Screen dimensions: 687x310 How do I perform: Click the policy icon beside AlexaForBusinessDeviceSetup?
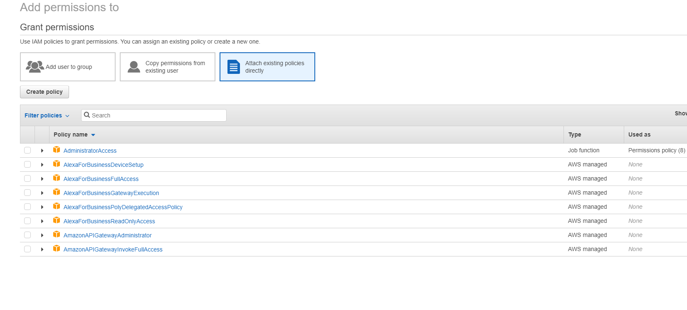pyautogui.click(x=57, y=164)
